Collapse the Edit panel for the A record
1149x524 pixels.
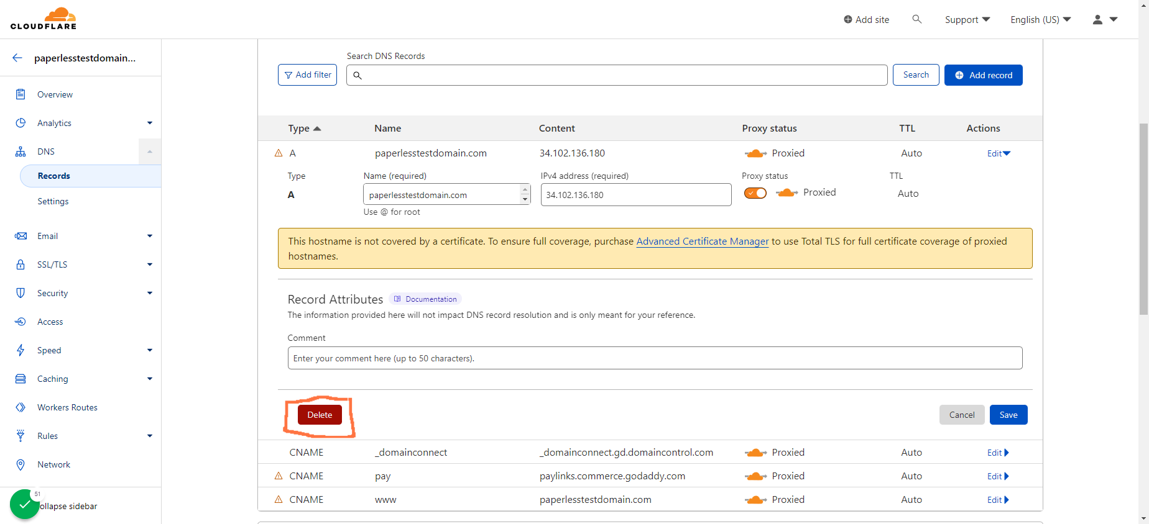pyautogui.click(x=999, y=153)
